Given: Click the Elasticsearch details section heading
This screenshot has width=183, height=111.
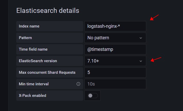Looking at the screenshot, I should [48, 11].
